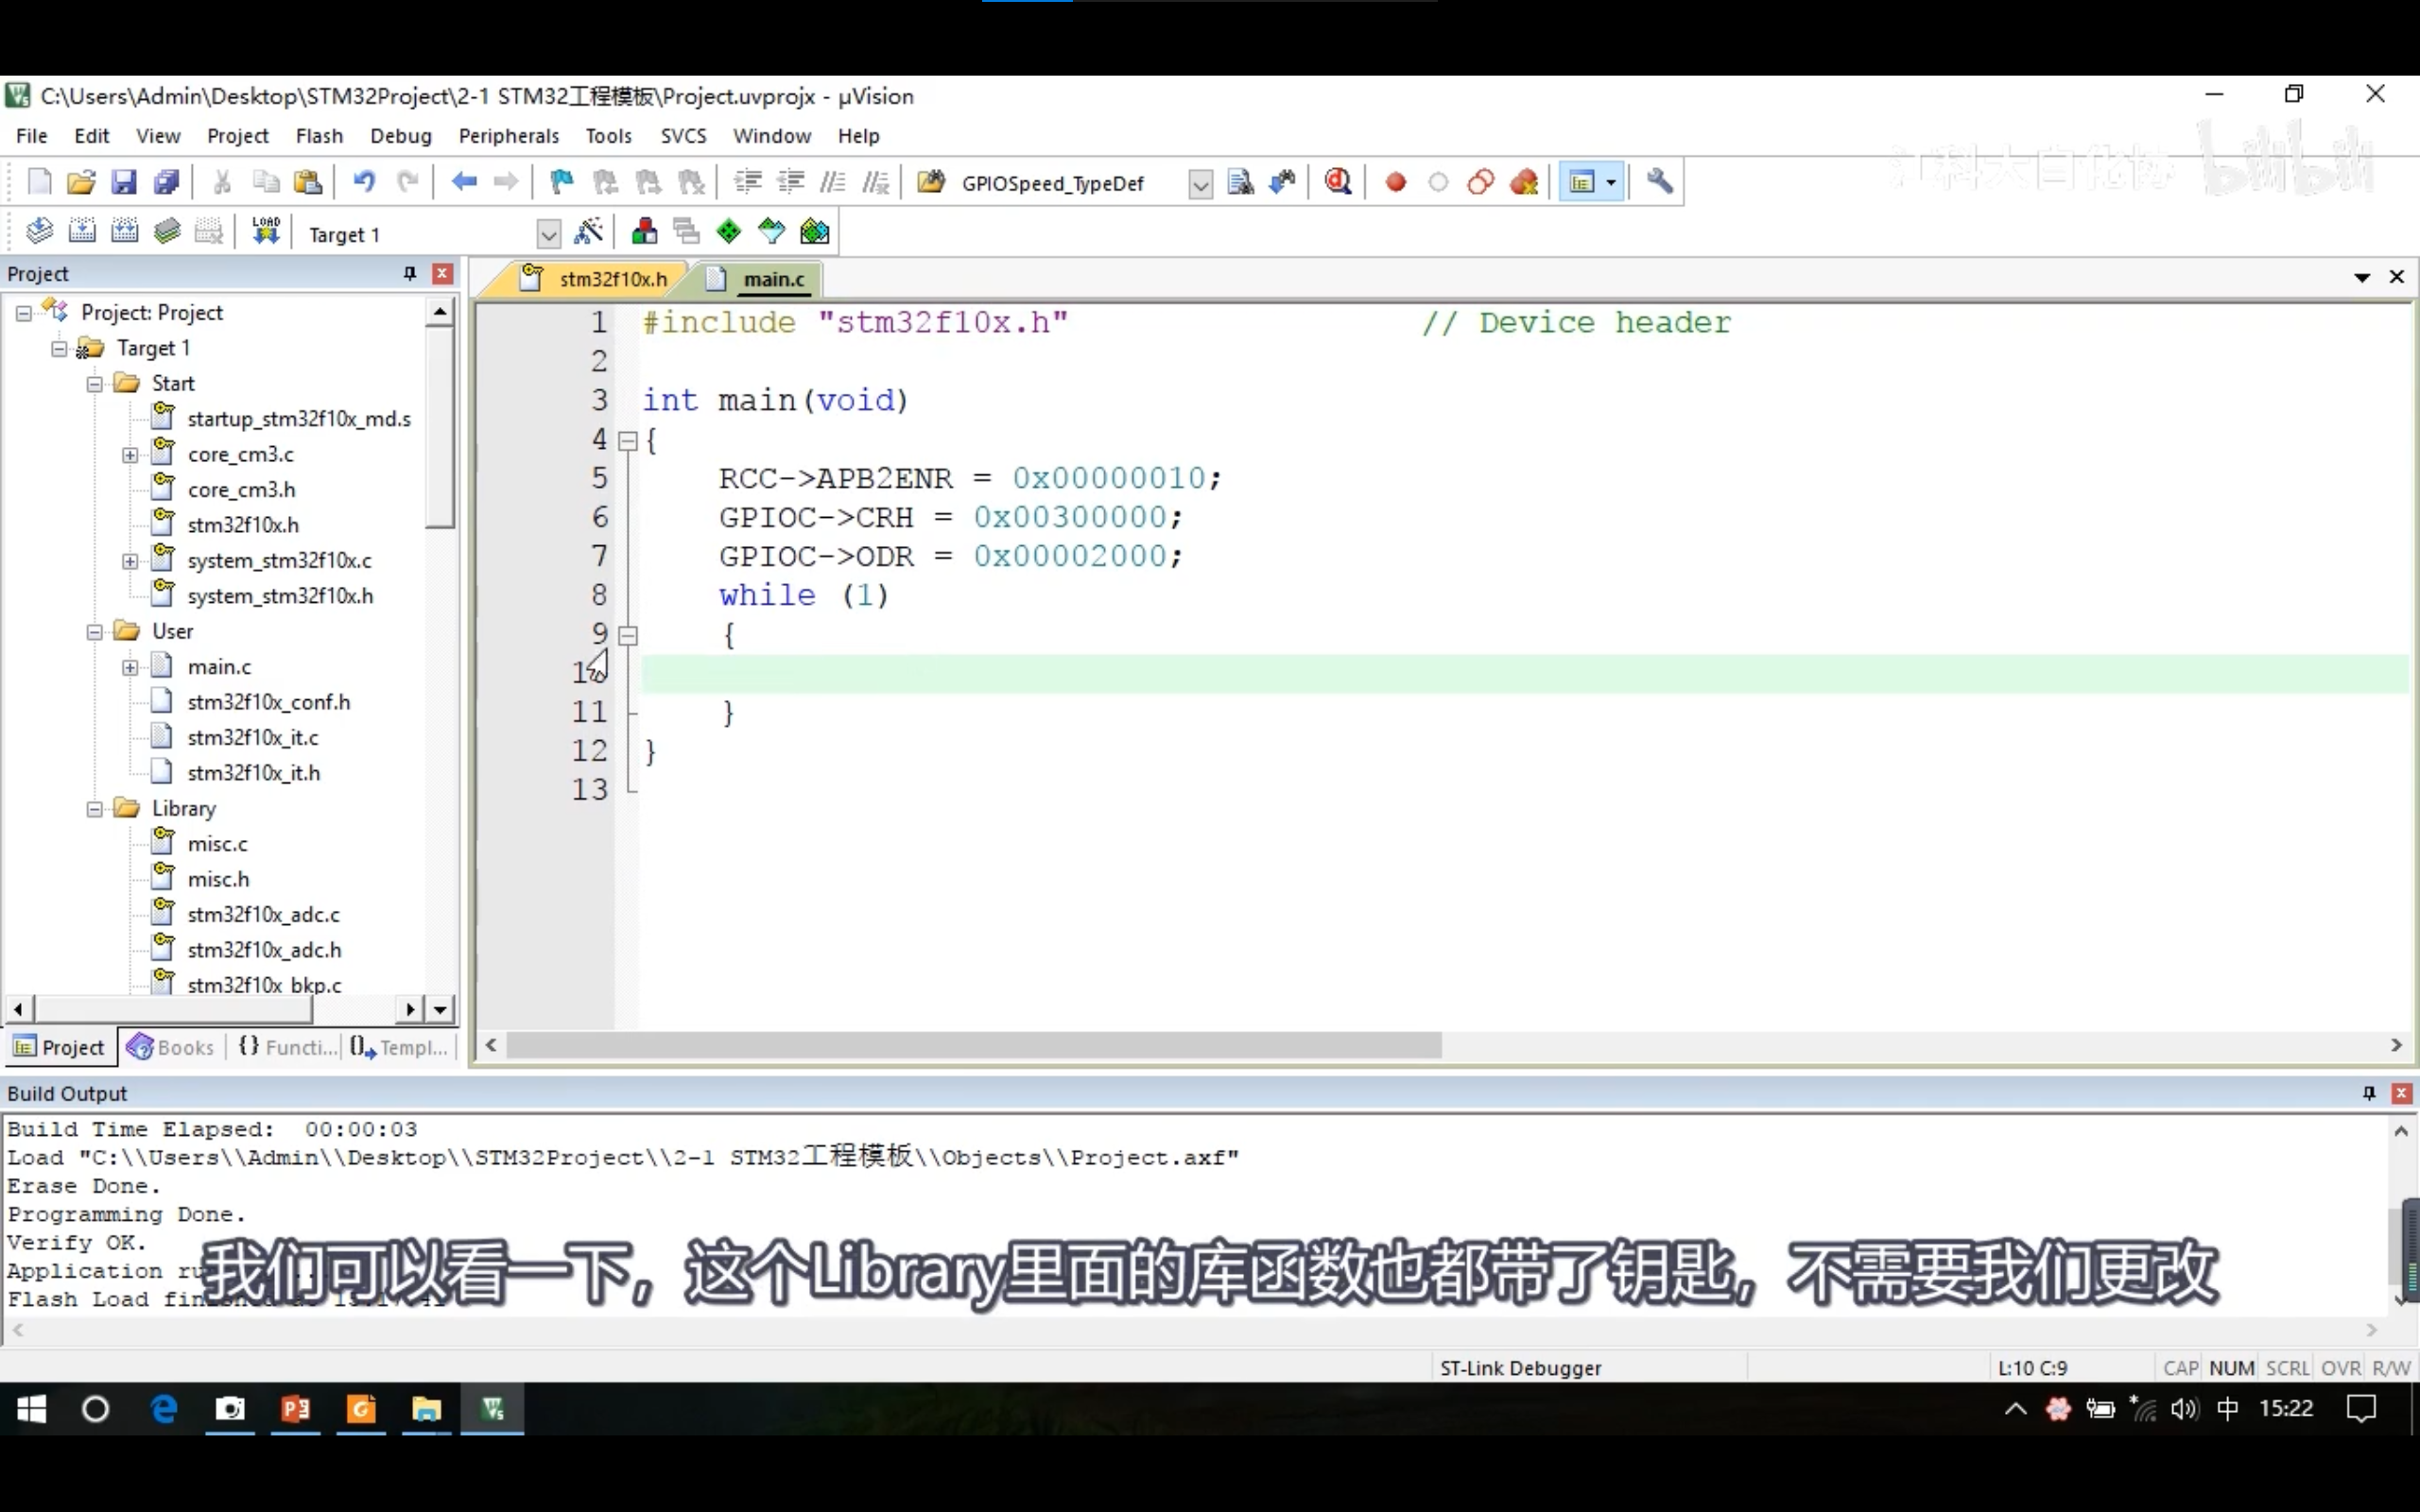Toggle bookmark flag icon

click(562, 182)
